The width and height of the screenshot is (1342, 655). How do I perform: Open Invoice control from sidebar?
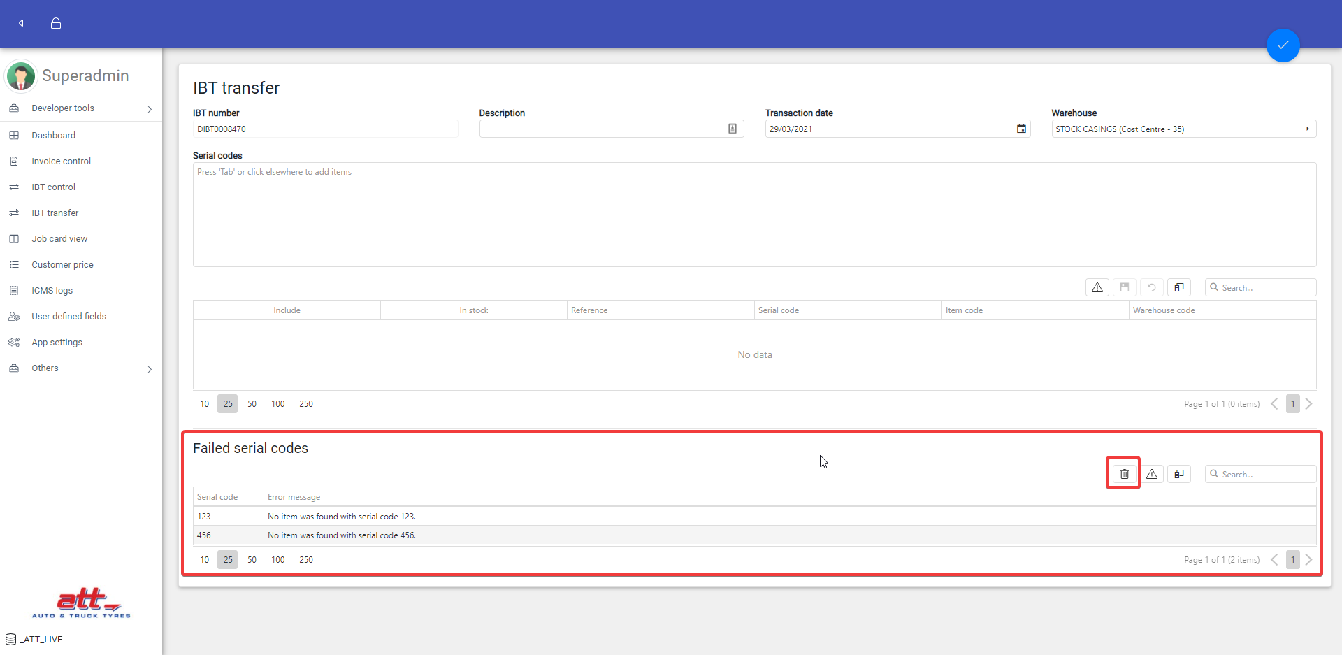pos(61,161)
